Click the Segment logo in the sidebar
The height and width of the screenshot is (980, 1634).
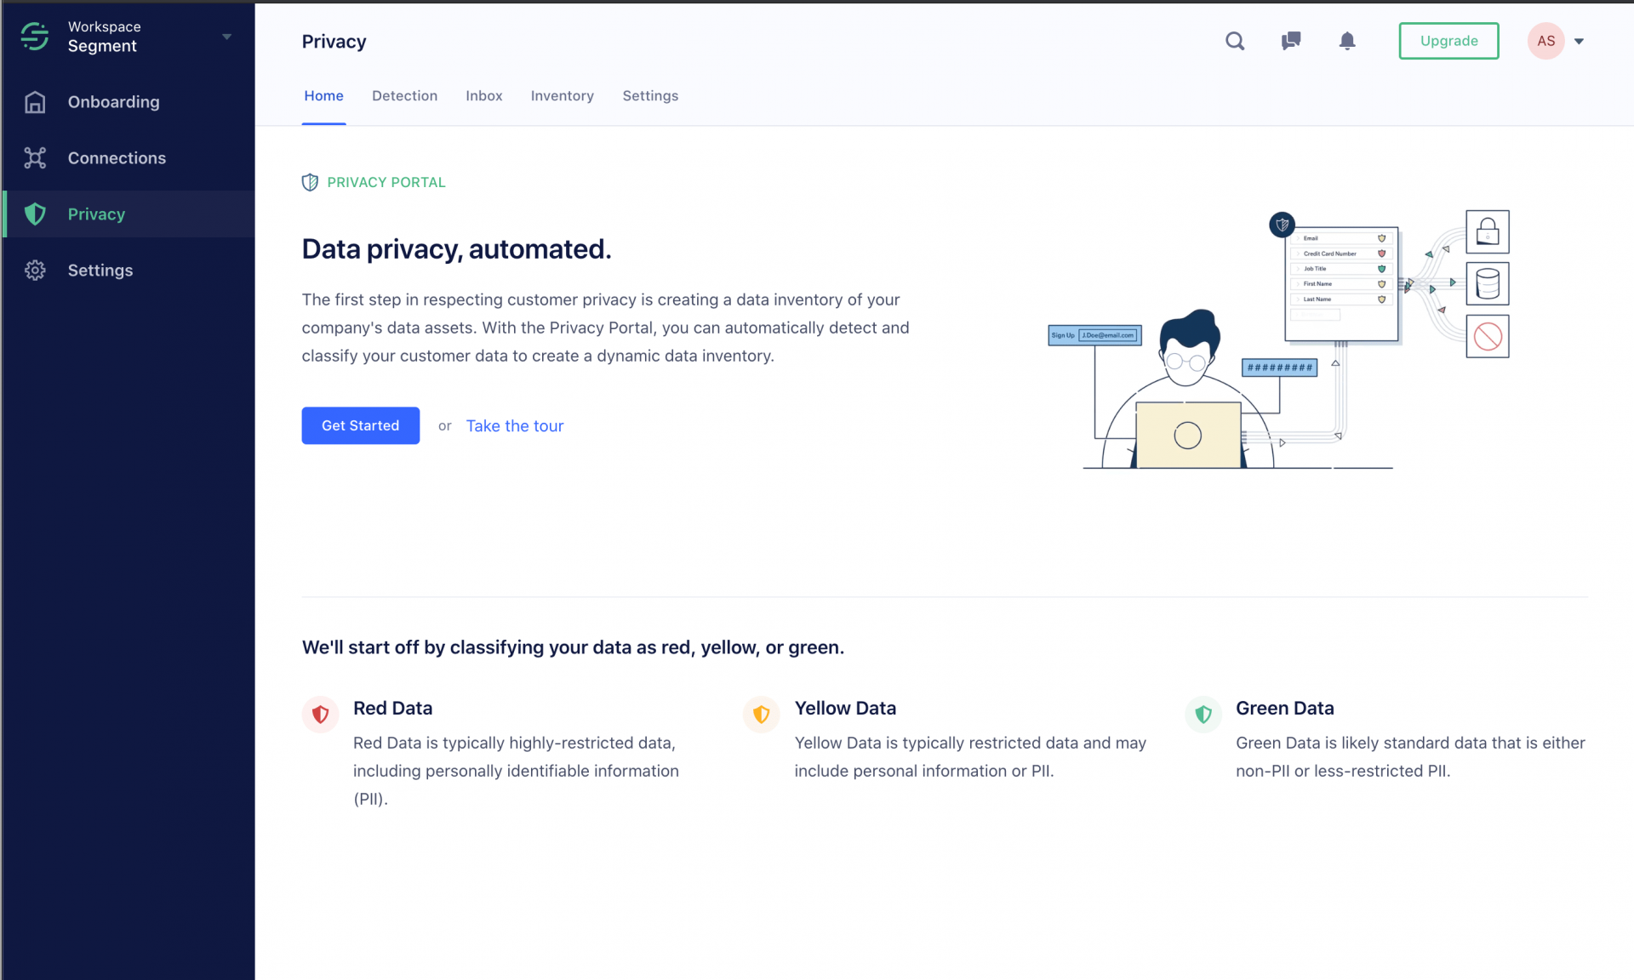point(34,37)
